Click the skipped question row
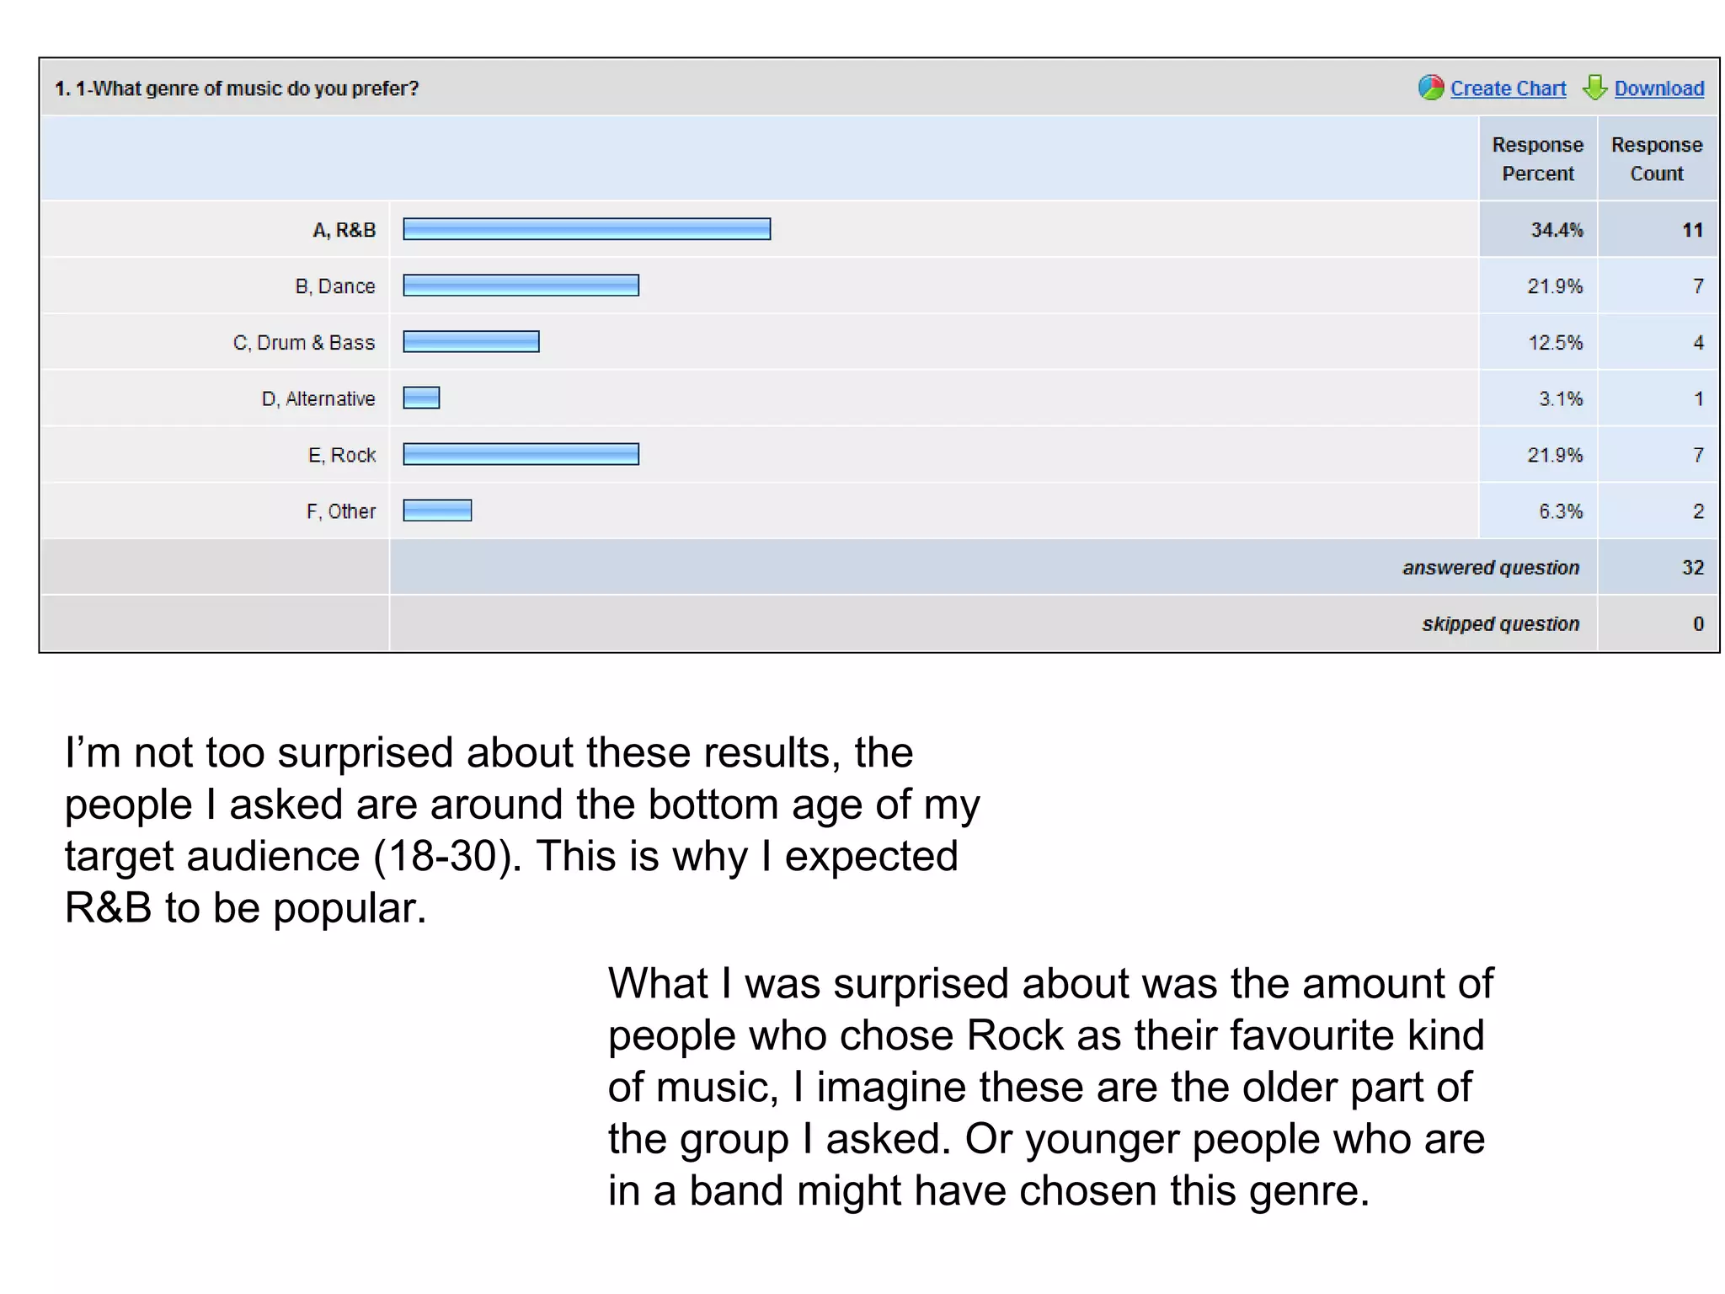 pyautogui.click(x=879, y=624)
